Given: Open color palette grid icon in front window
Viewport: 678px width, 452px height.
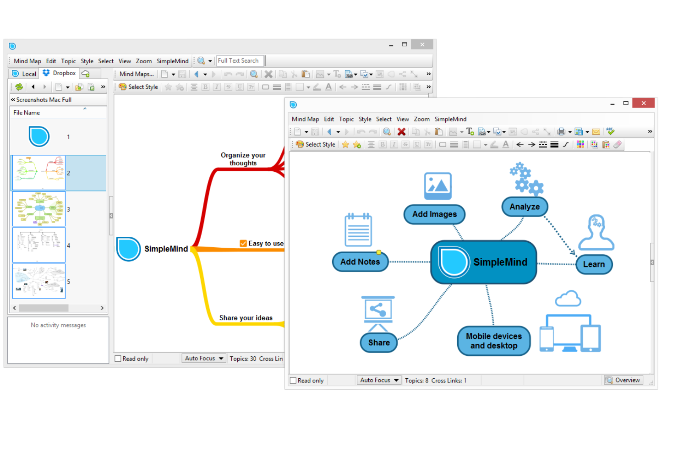Looking at the screenshot, I should [580, 145].
